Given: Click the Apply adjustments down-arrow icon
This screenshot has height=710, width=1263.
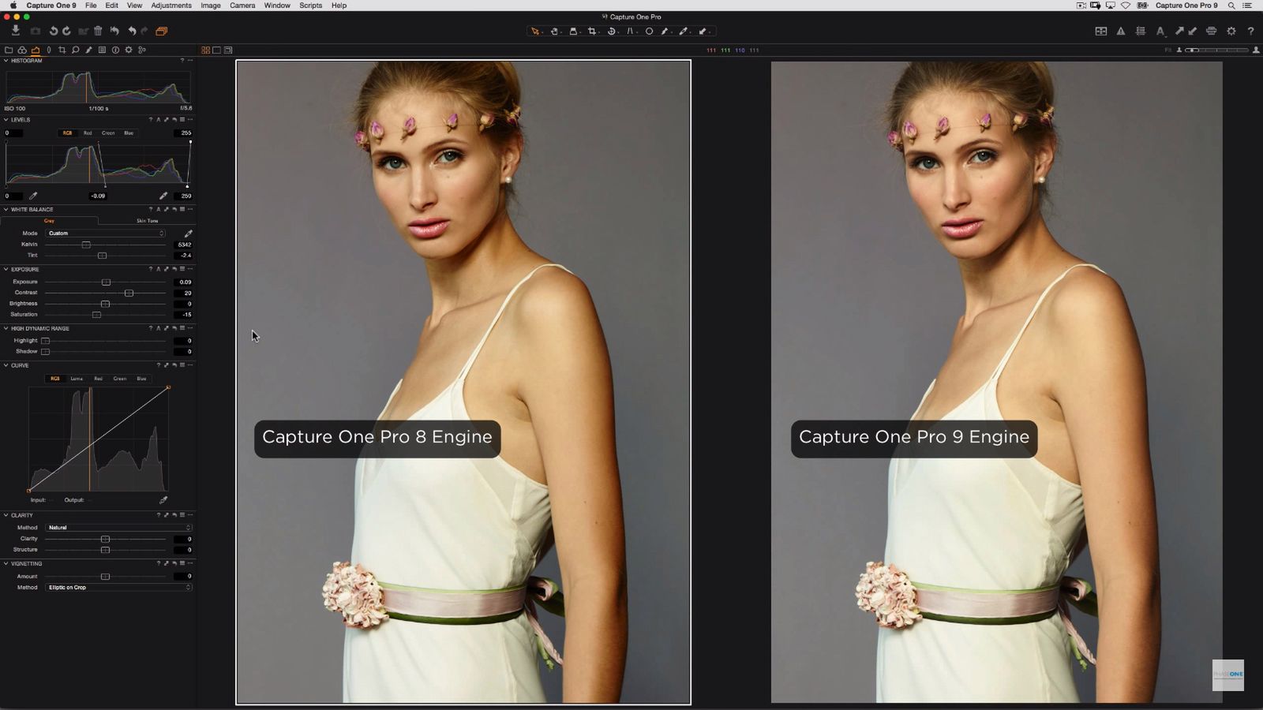Looking at the screenshot, I should [x=1192, y=32].
